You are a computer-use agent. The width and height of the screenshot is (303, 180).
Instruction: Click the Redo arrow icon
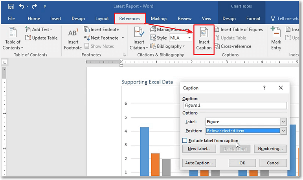(35, 6)
